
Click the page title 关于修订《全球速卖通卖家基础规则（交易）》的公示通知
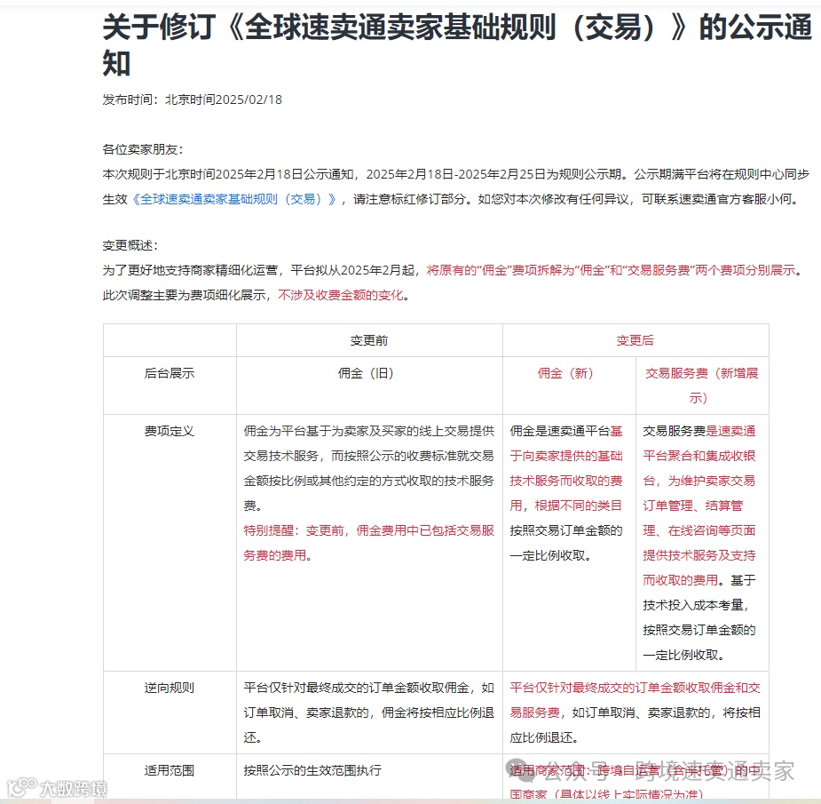pos(457,44)
